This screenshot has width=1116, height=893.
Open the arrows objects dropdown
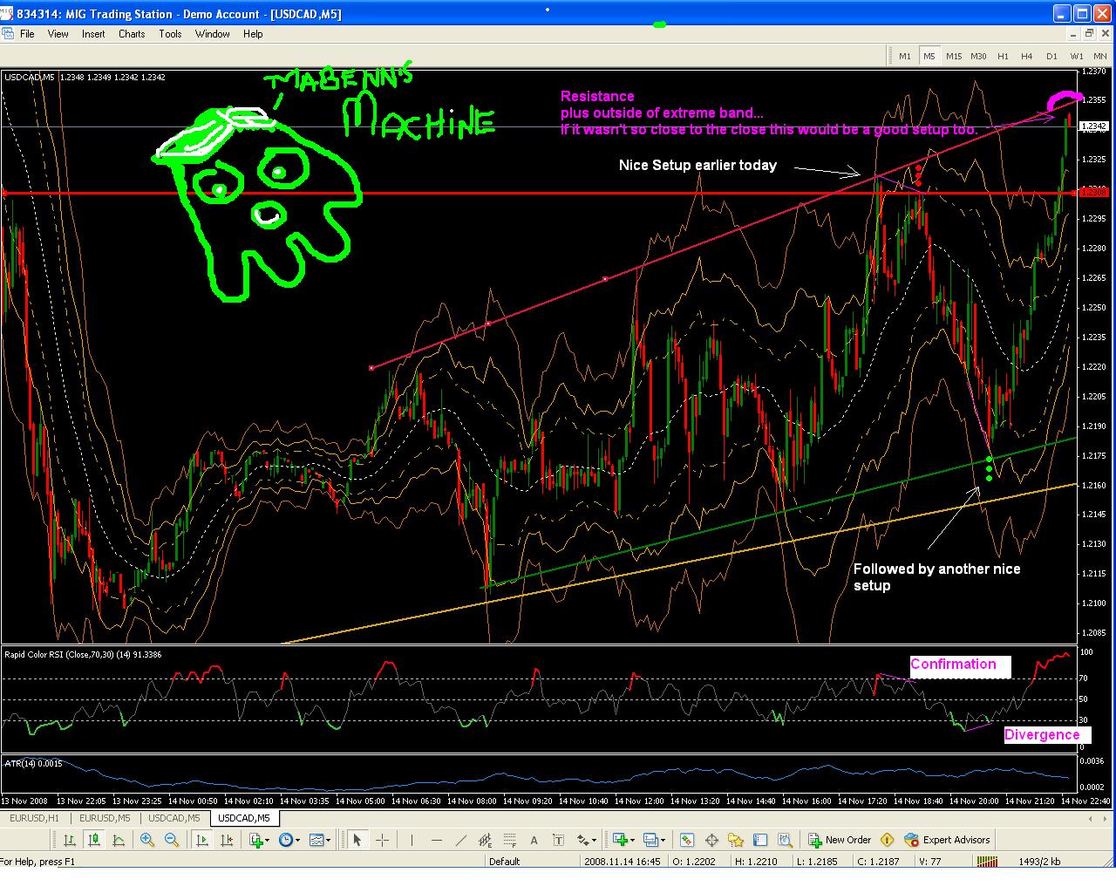[586, 840]
